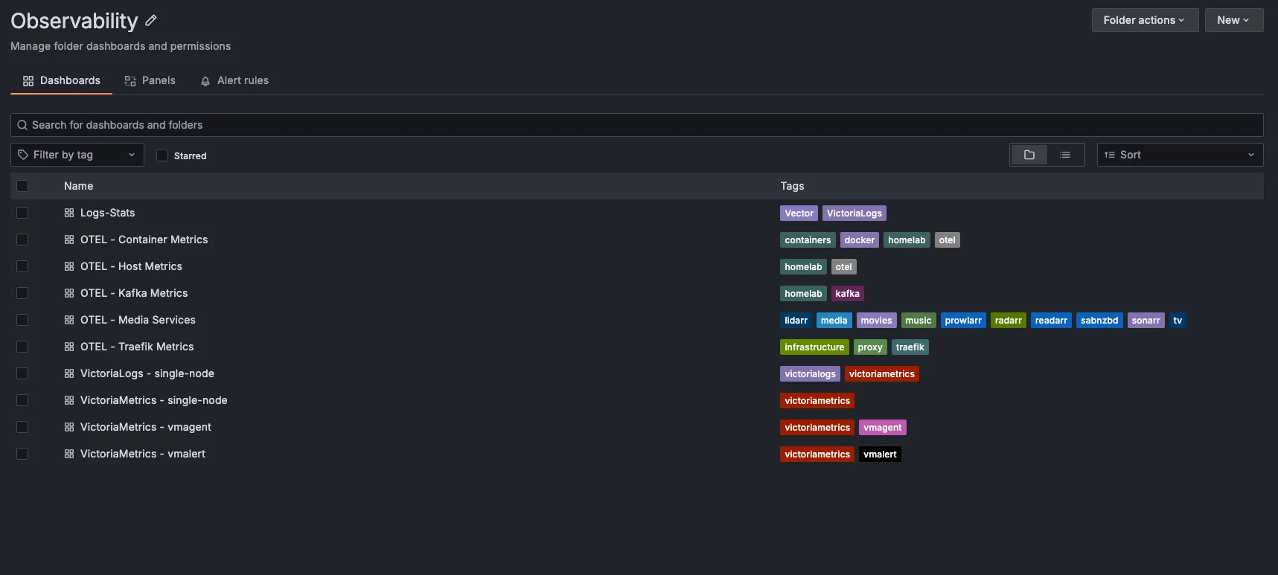Tick the select-all checkbox in table header
Screen dimensions: 1278x575
tap(22, 186)
